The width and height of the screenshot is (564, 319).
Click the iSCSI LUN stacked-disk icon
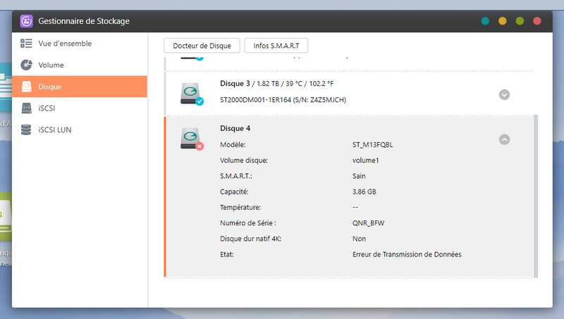(26, 130)
